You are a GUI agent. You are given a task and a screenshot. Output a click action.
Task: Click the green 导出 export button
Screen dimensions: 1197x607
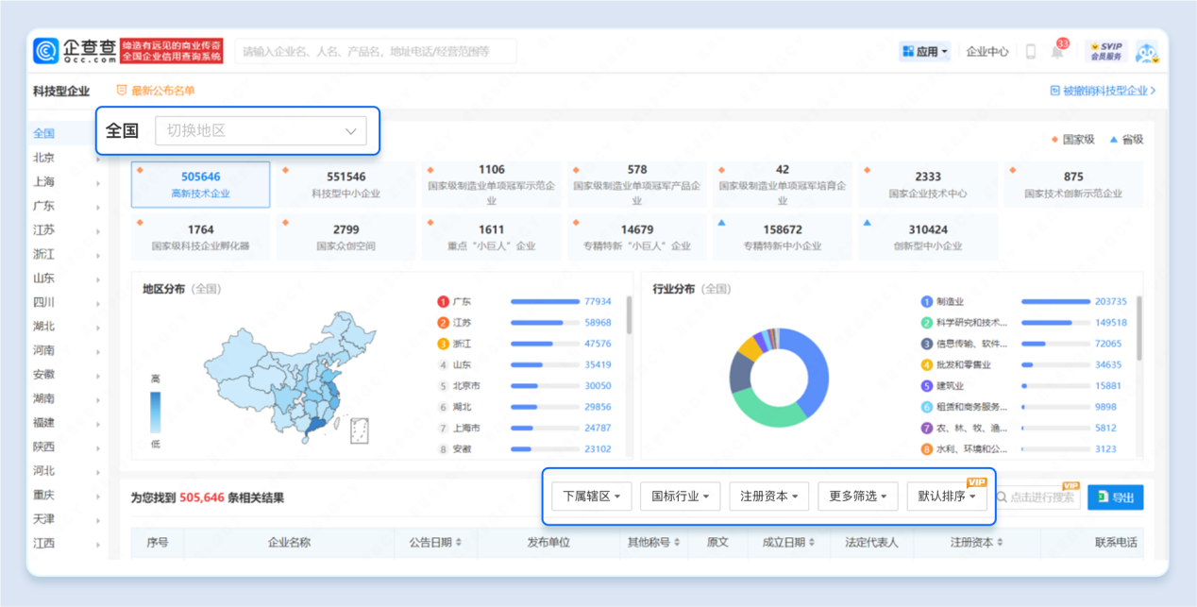tap(1115, 497)
